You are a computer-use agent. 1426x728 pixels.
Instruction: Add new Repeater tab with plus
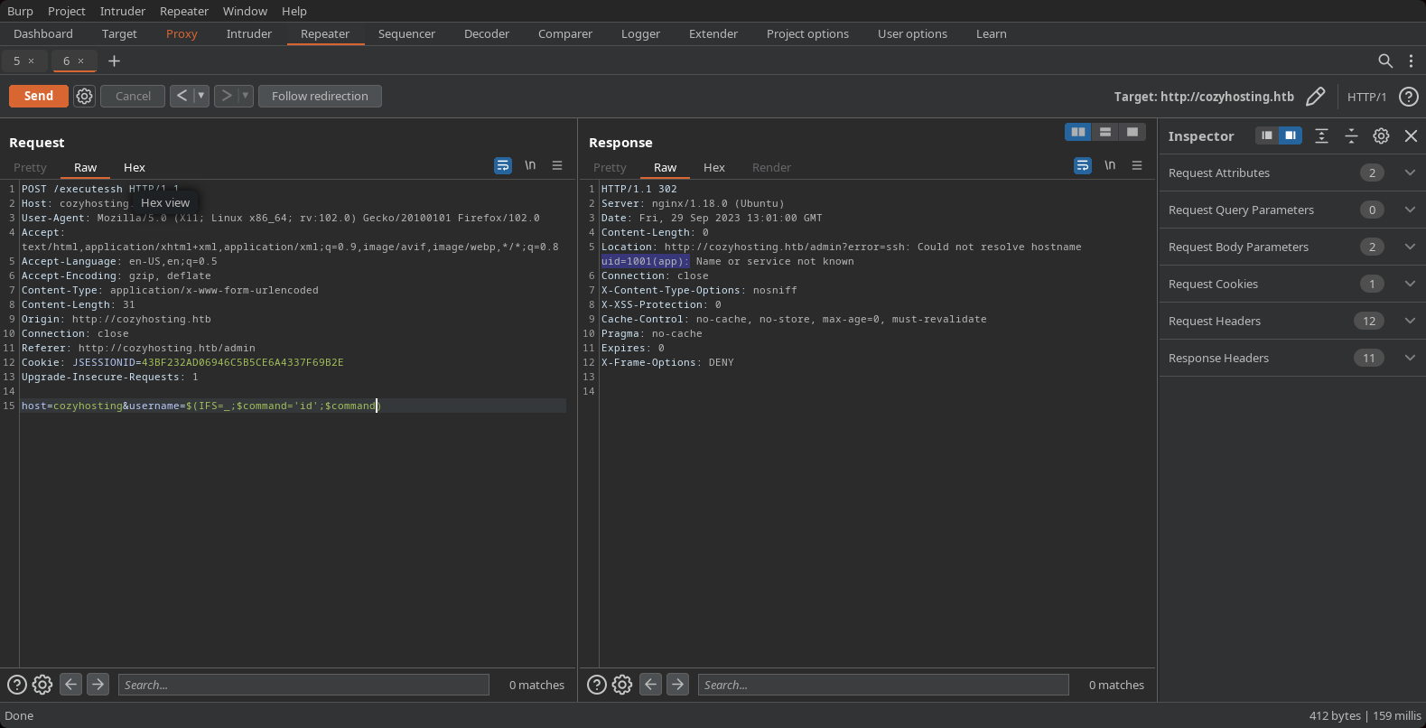pos(114,61)
